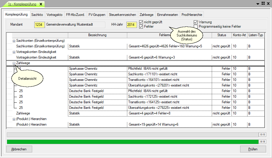Expand Vortragskonten Eindeutigkeit tree node
Screen dimensions: 272x158
pos(14,52)
